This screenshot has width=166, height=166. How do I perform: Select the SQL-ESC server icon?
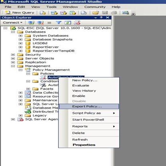click(x=13, y=28)
